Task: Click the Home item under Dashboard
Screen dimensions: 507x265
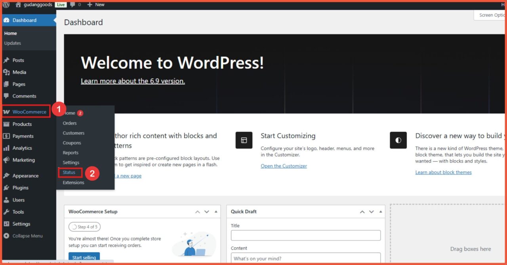Action: coord(11,33)
